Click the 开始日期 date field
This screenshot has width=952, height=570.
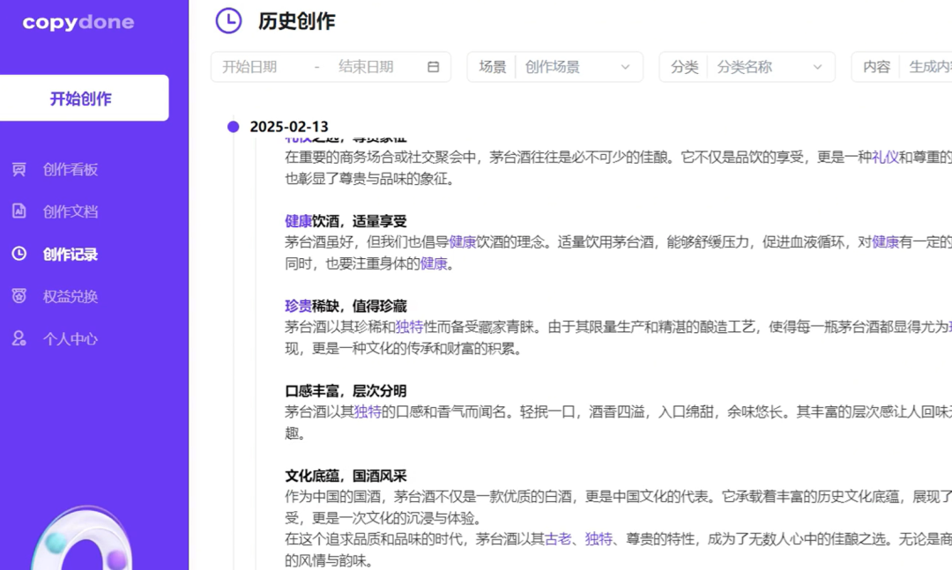[249, 67]
